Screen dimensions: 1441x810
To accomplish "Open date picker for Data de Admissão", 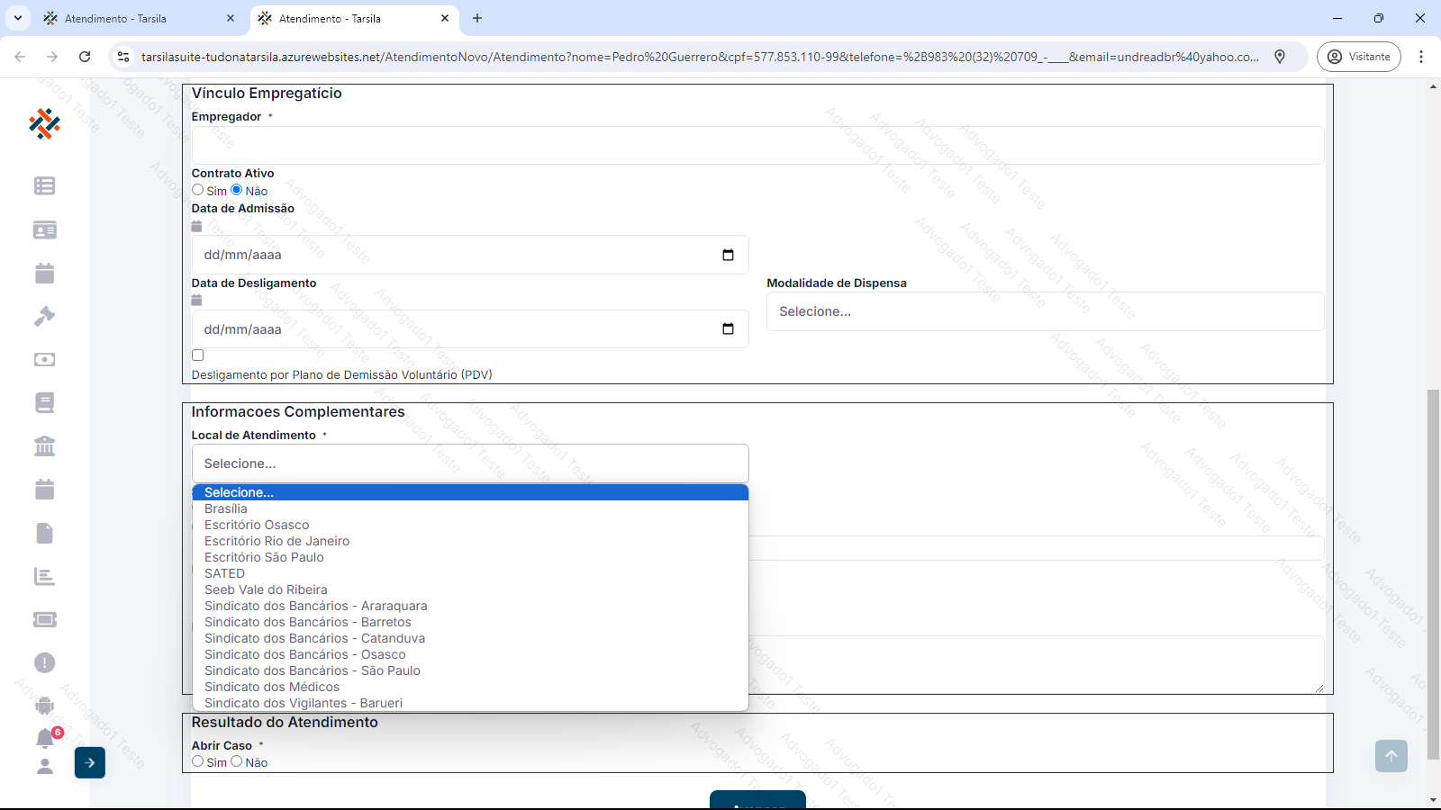I will (x=728, y=255).
